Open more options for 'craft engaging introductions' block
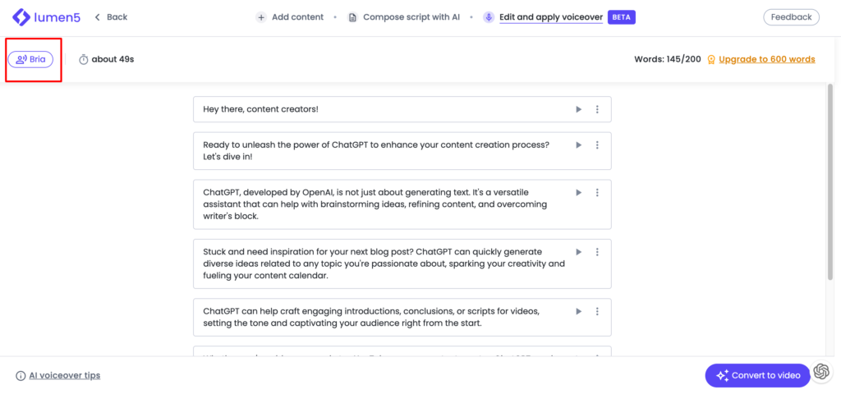The width and height of the screenshot is (841, 394). coord(597,311)
